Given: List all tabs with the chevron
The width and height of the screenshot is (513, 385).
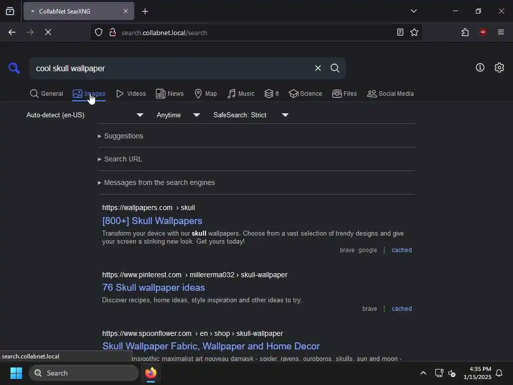Looking at the screenshot, I should 413,11.
